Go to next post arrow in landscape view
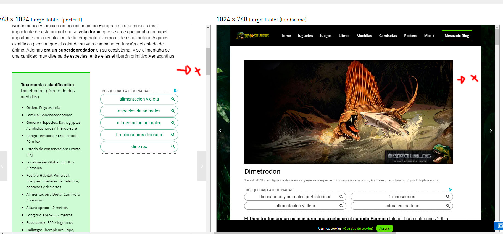 (491, 131)
